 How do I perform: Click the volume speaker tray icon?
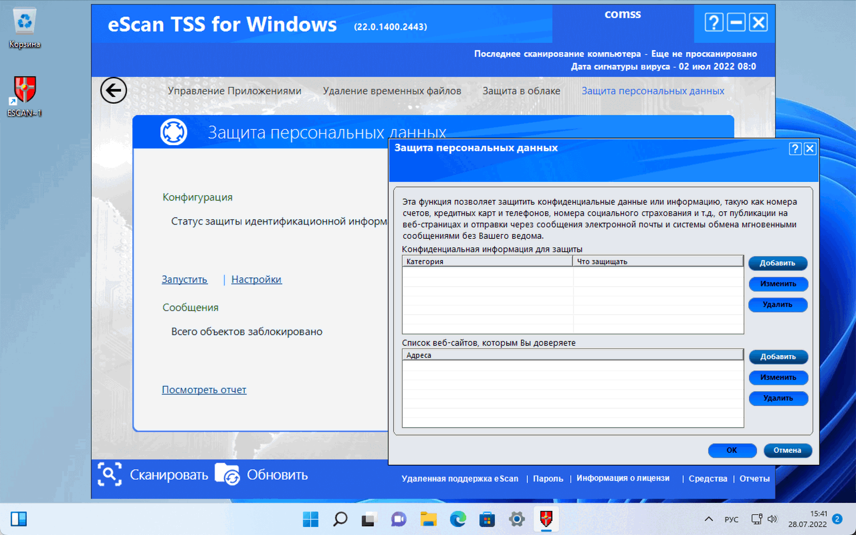772,519
